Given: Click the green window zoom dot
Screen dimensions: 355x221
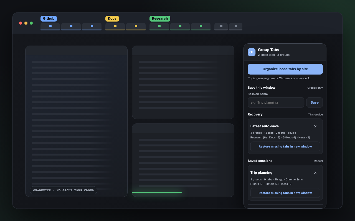Looking at the screenshot, I should click(31, 23).
